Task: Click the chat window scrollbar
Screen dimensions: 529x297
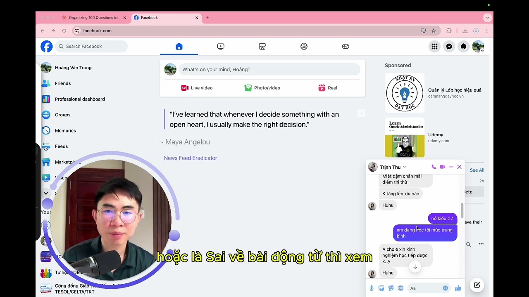Action: click(x=462, y=210)
